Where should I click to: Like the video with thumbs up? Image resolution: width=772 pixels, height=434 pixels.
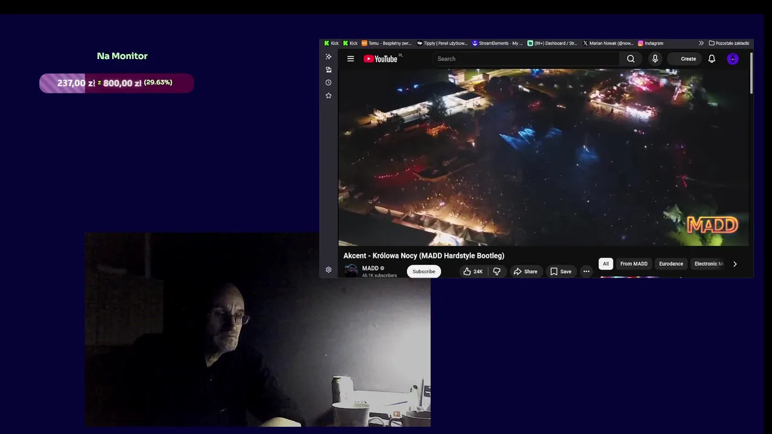[x=473, y=271]
